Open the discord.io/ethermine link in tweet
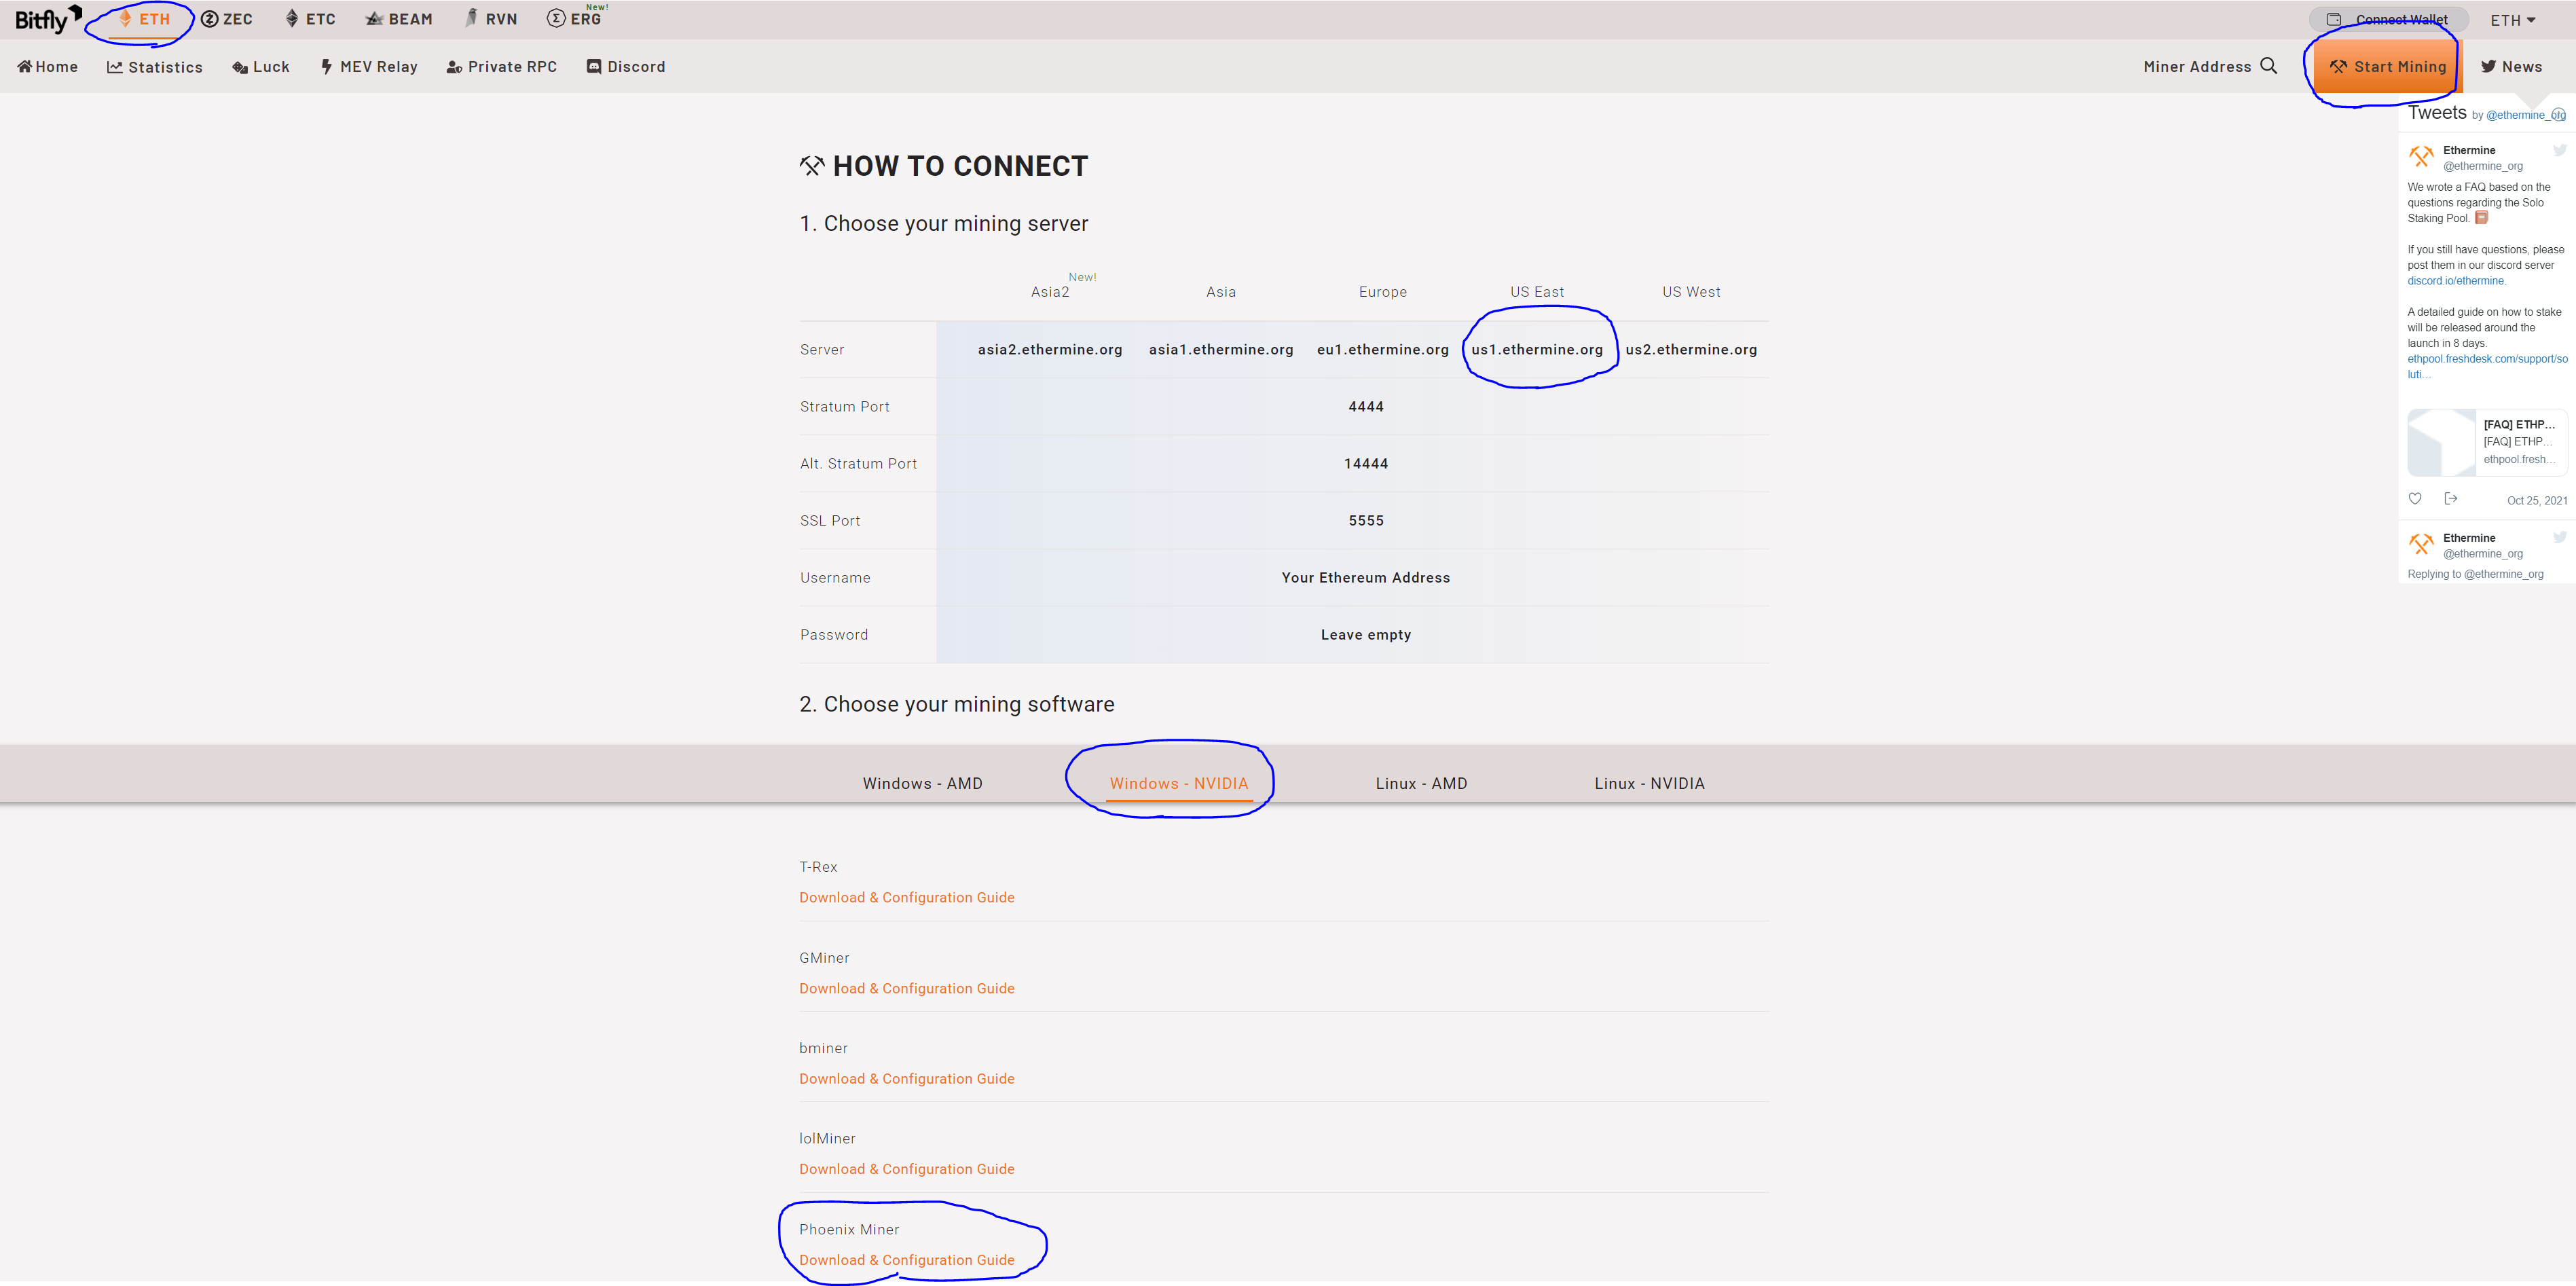The height and width of the screenshot is (1286, 2576). point(2455,281)
